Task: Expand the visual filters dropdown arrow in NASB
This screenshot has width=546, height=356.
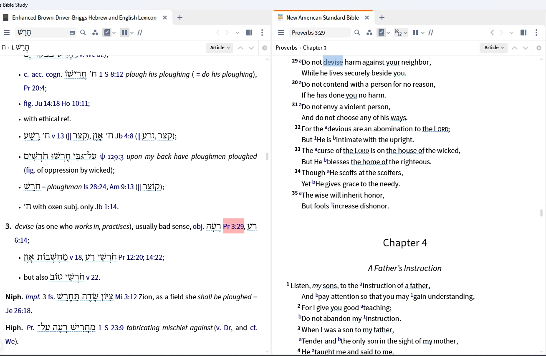Action: click(388, 33)
